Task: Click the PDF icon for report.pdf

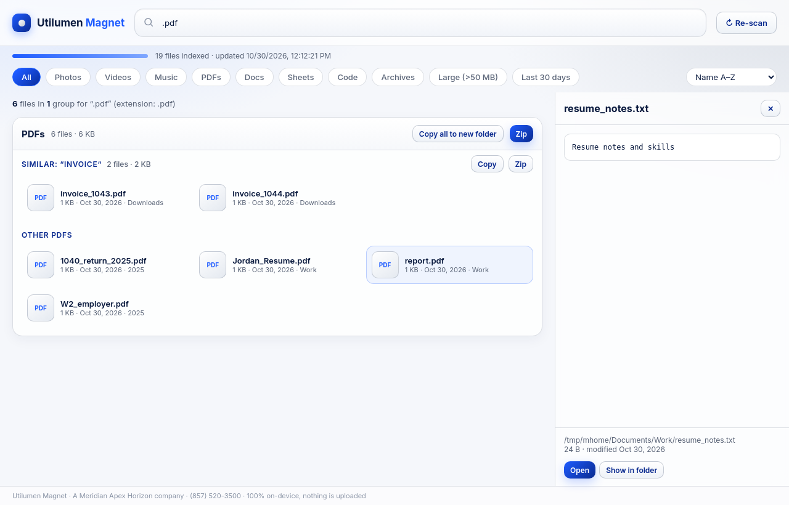Action: pos(385,265)
